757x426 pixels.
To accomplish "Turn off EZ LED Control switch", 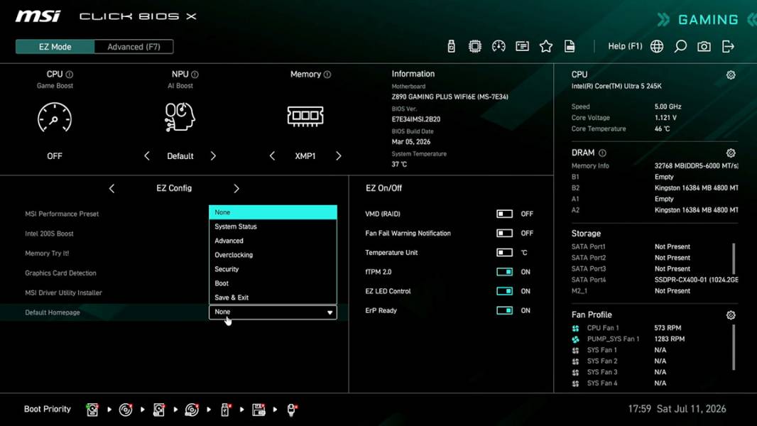I will [504, 291].
